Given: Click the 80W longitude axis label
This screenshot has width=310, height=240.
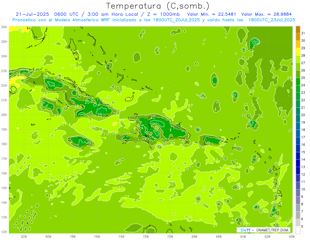Looking at the screenshot, I should pyautogui.click(x=48, y=237).
